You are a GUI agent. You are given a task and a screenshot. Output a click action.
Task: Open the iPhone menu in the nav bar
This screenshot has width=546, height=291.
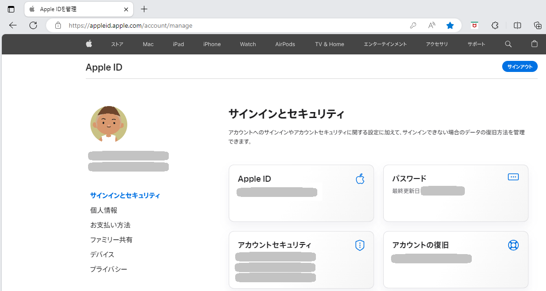212,44
